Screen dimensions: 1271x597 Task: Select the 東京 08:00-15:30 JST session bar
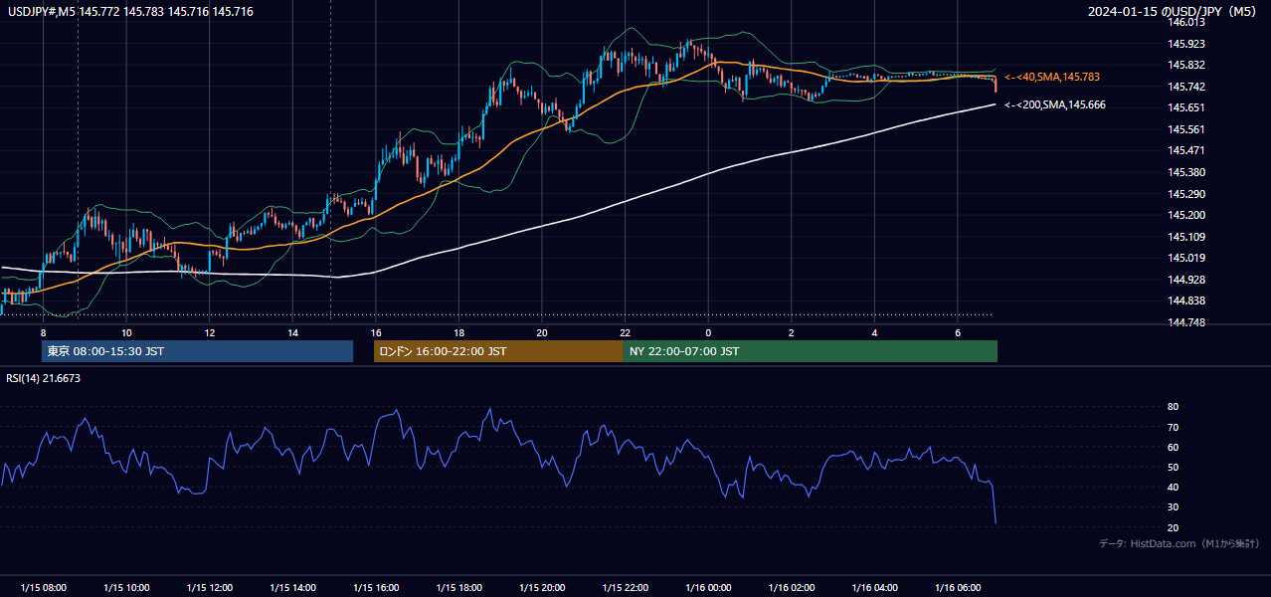197,351
